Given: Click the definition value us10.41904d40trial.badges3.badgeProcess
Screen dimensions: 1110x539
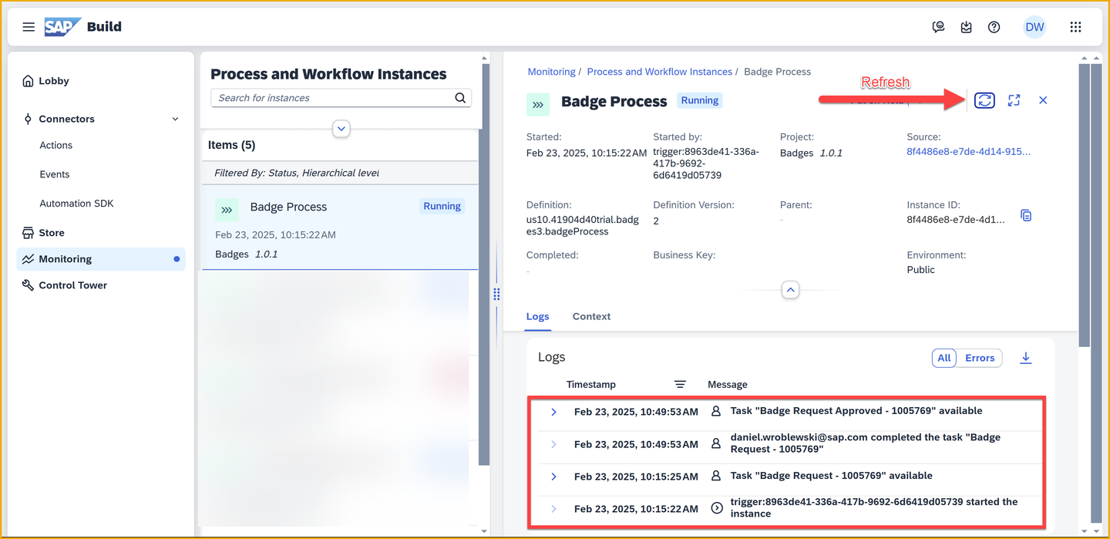Looking at the screenshot, I should coord(582,225).
